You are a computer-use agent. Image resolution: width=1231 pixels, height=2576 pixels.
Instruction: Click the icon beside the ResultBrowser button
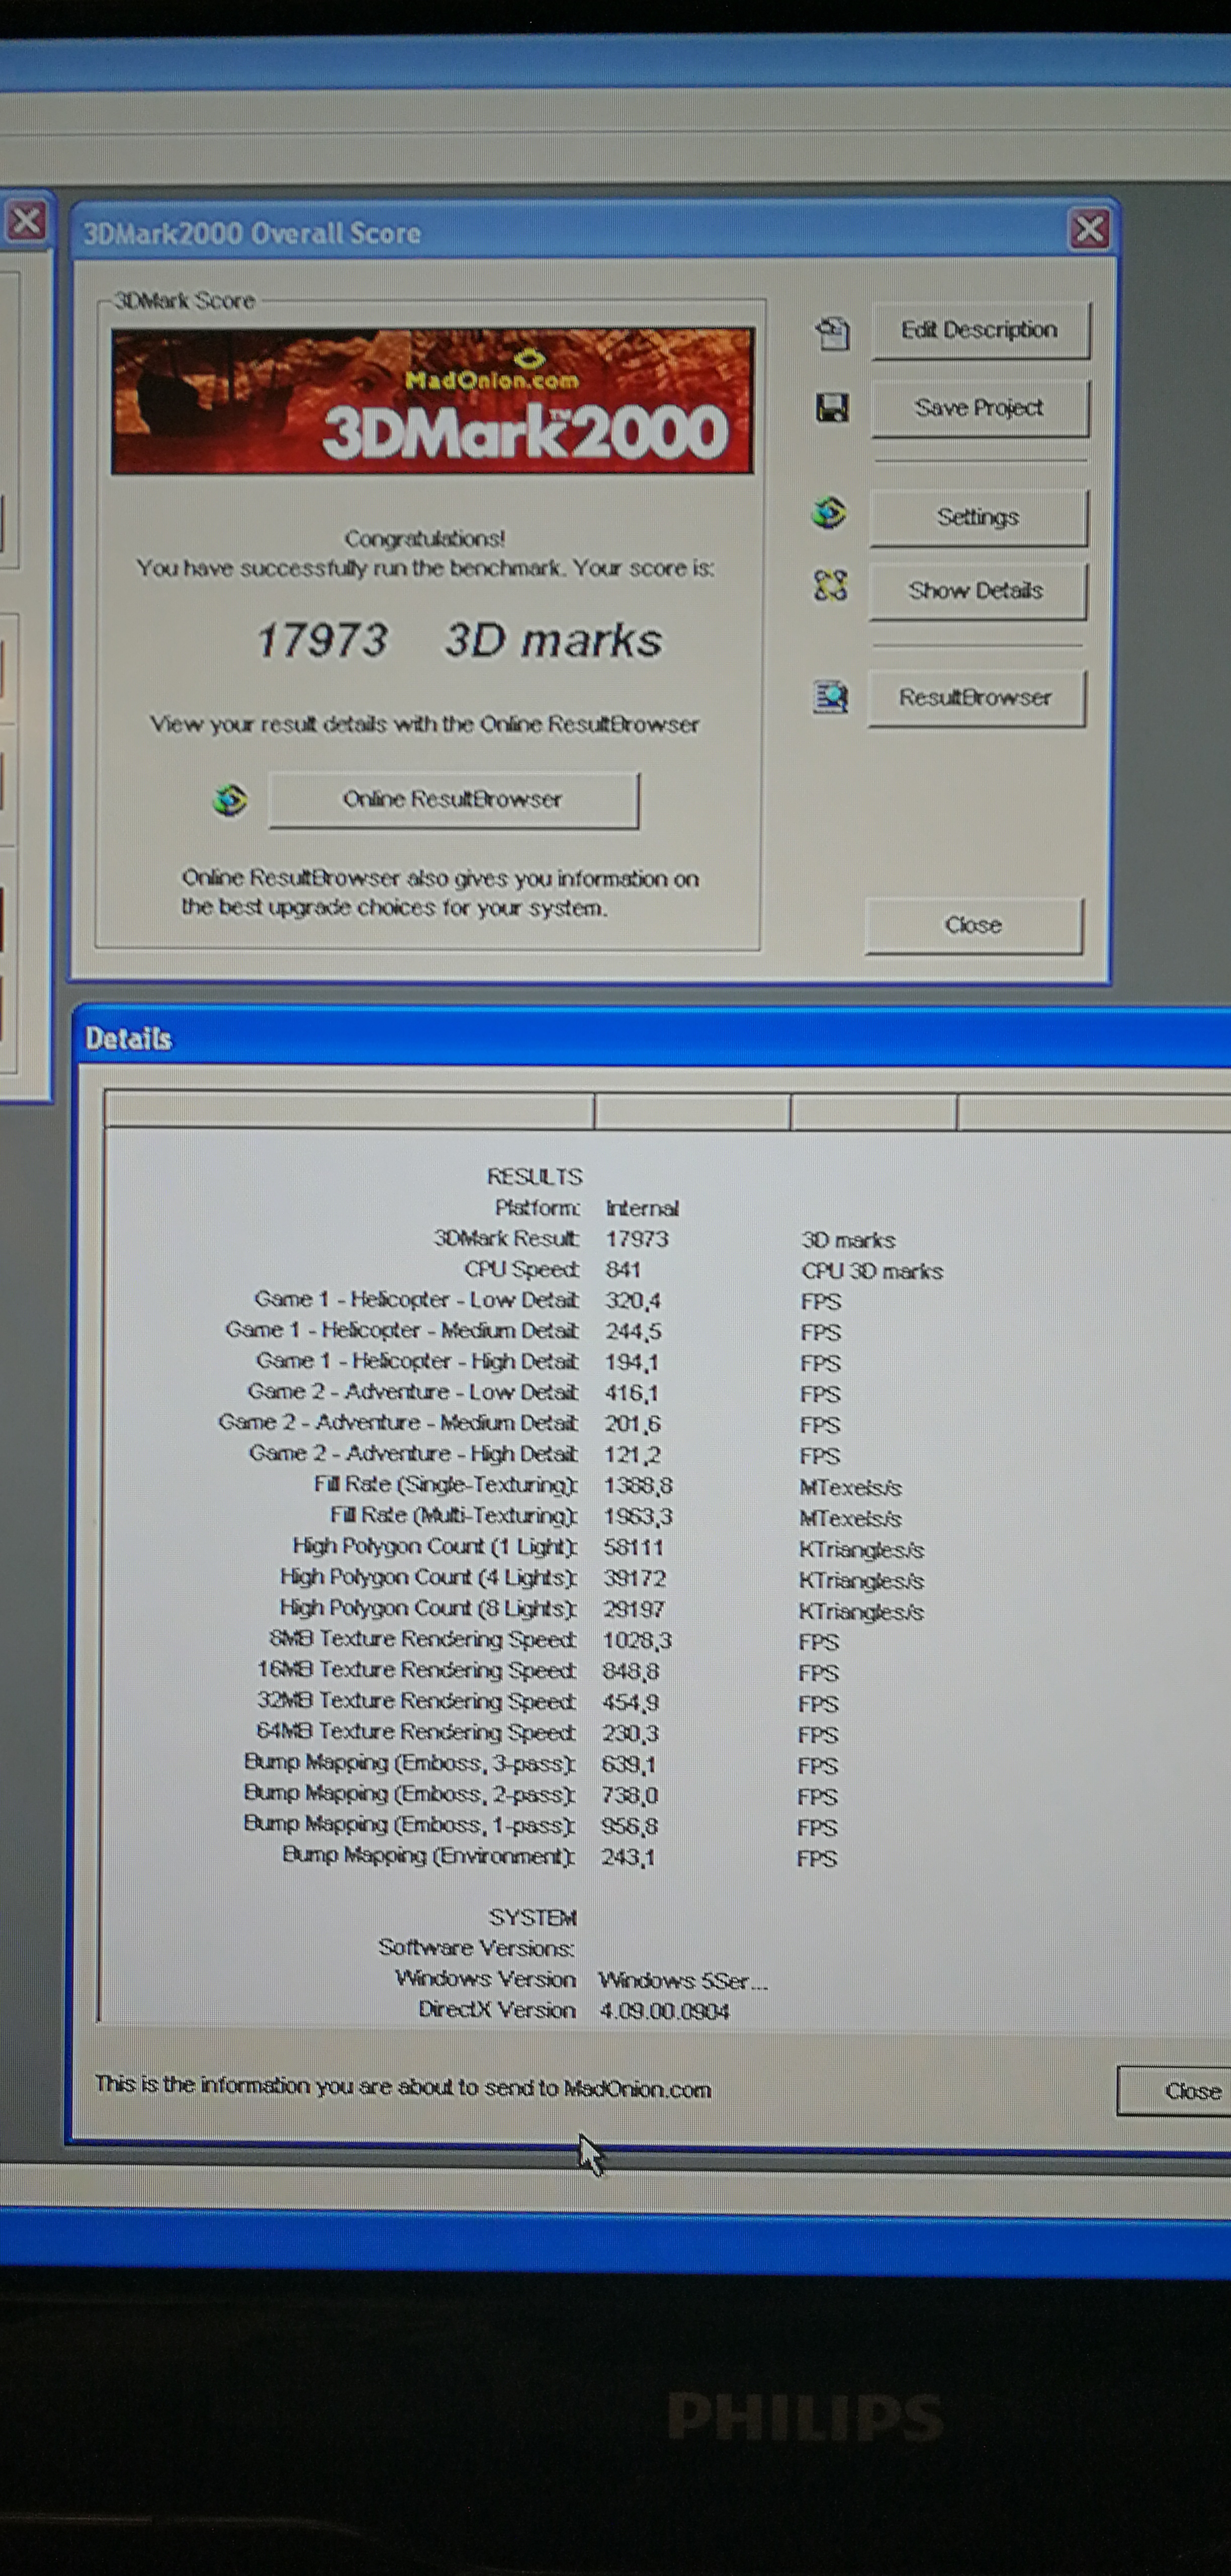pos(831,696)
